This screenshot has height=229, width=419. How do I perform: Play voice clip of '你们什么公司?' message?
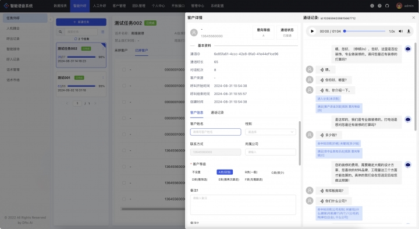tap(322, 201)
